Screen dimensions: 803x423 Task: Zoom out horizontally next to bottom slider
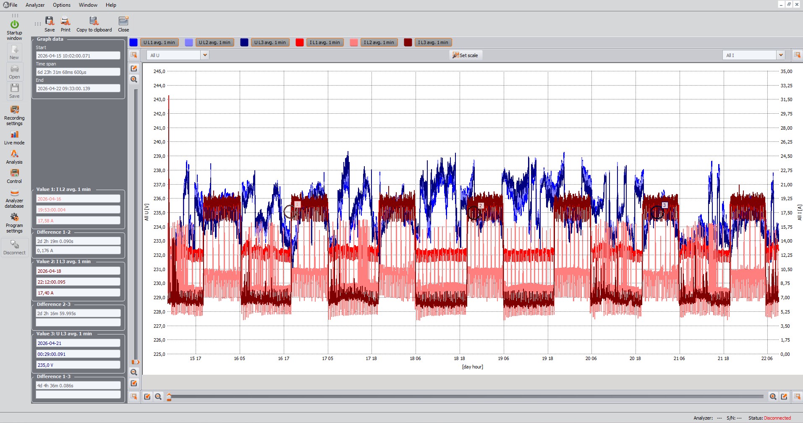[158, 397]
